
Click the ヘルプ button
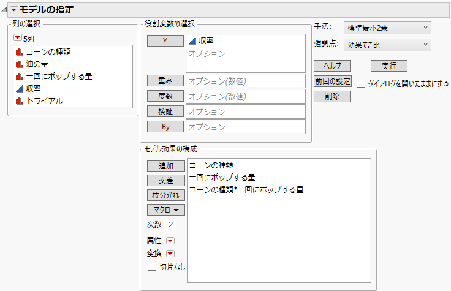332,66
